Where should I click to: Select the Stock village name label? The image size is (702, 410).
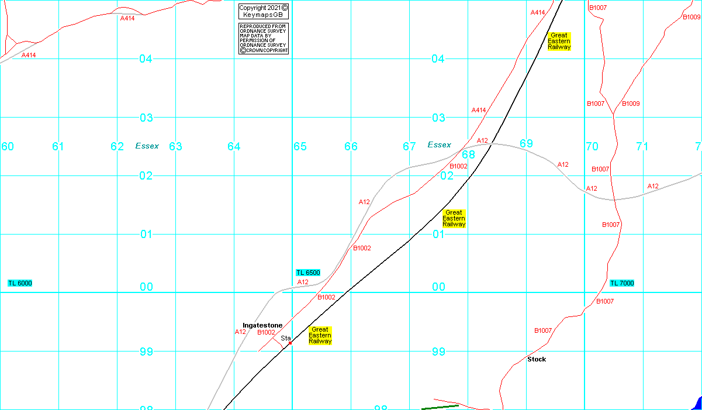[537, 359]
